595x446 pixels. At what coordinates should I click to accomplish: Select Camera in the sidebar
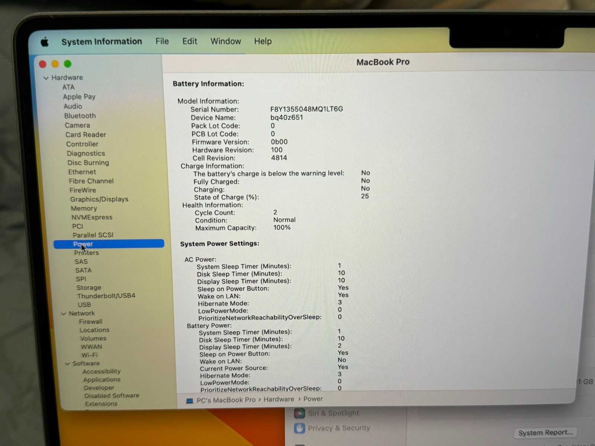tap(77, 125)
